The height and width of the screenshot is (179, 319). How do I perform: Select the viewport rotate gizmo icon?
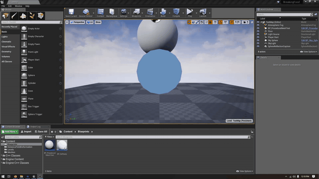coord(193,22)
